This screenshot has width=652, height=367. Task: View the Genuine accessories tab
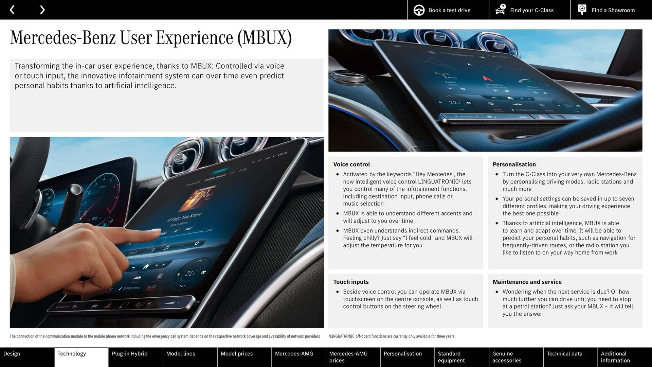click(x=515, y=357)
